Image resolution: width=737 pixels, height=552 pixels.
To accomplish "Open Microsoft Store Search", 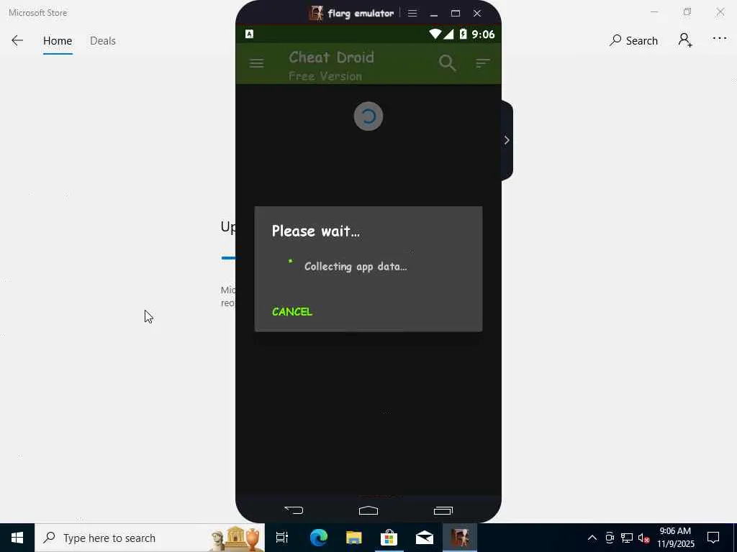I will 633,40.
